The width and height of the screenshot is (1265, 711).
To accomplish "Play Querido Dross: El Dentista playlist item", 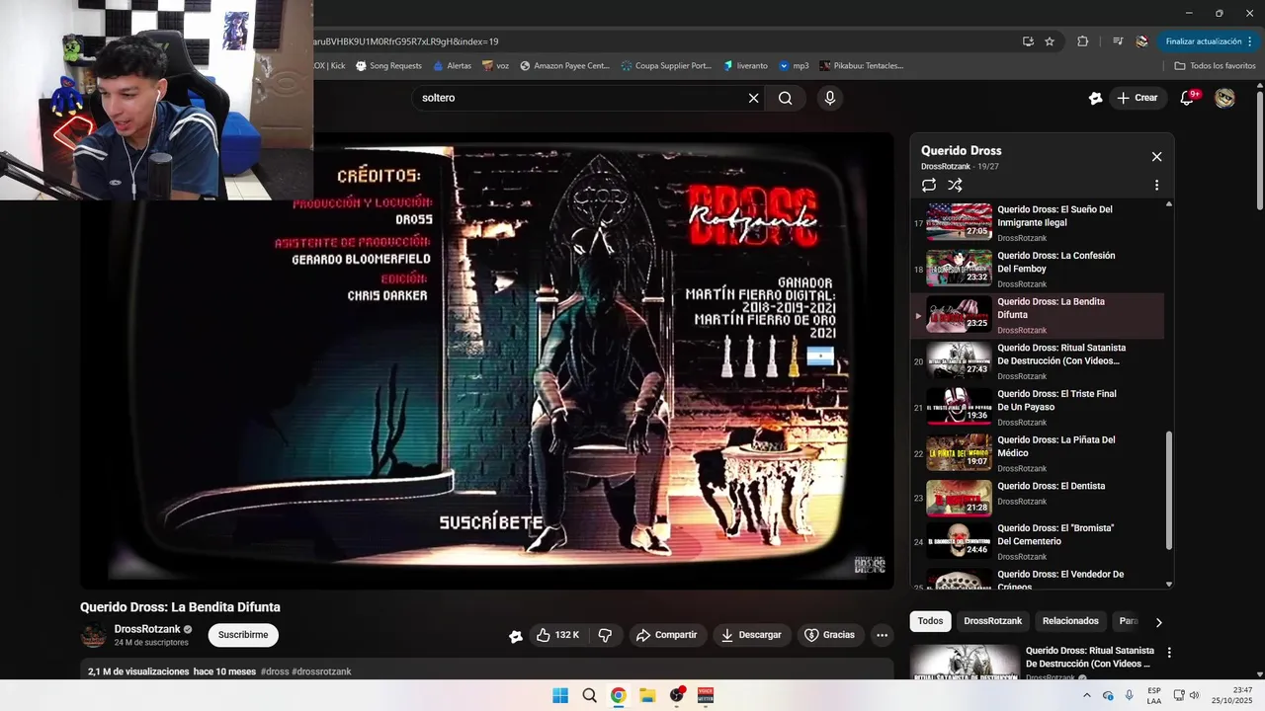I will pyautogui.click(x=1037, y=500).
